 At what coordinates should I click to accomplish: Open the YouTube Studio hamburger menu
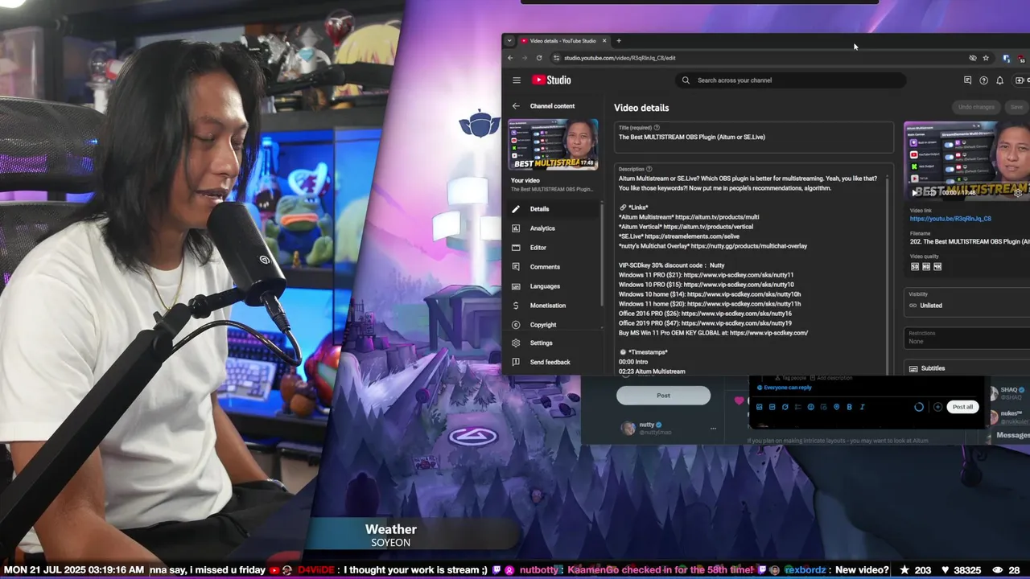click(x=517, y=80)
